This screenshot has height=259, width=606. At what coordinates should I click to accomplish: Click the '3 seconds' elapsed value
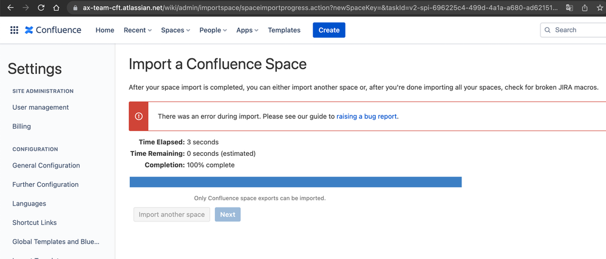(203, 142)
